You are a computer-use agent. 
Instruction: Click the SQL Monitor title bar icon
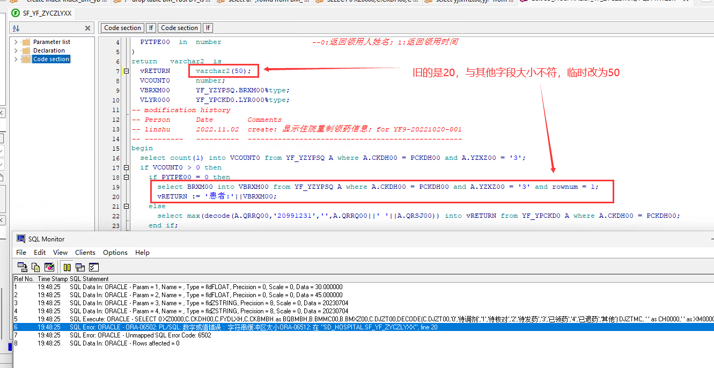click(x=21, y=239)
